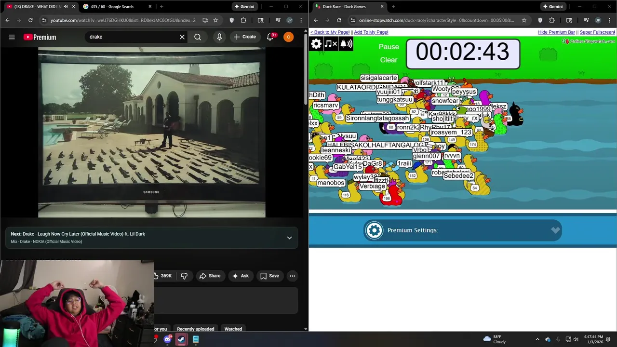Bookmark the Duck Race page with star
This screenshot has height=347, width=617.
click(524, 20)
